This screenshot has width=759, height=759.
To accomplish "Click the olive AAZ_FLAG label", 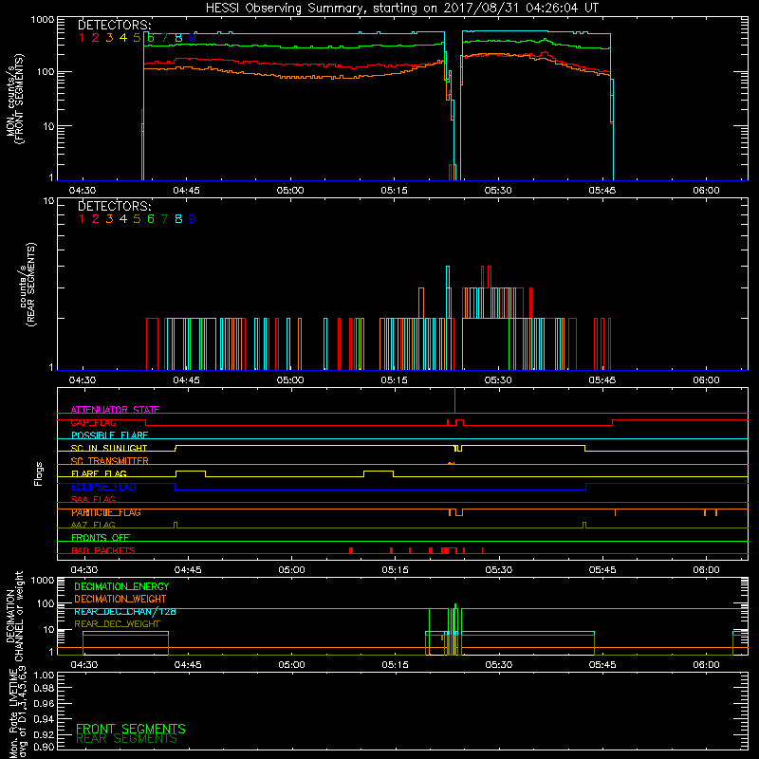I will pyautogui.click(x=93, y=525).
